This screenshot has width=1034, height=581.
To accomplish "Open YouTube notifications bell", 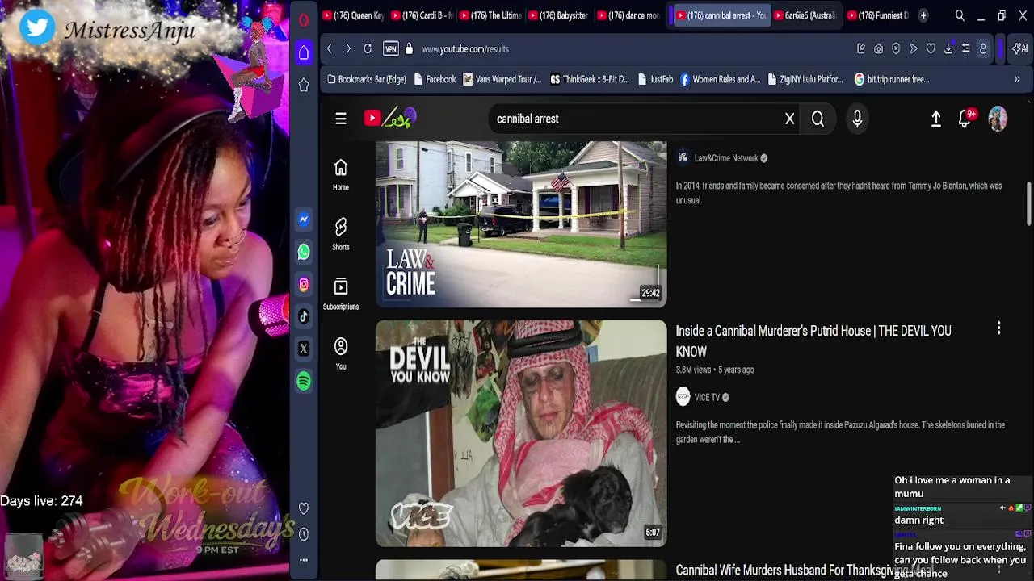I will point(966,119).
